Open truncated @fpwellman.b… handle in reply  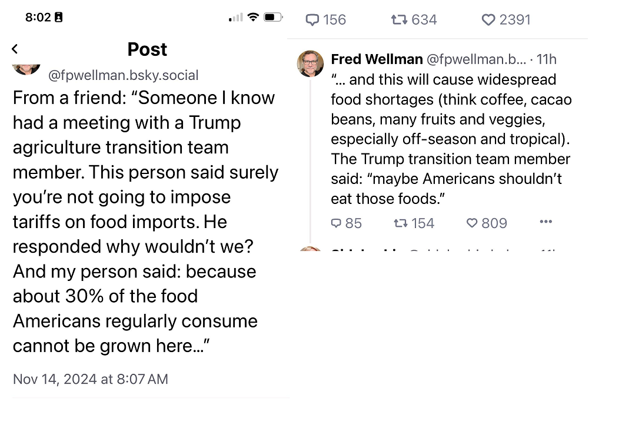tap(477, 59)
